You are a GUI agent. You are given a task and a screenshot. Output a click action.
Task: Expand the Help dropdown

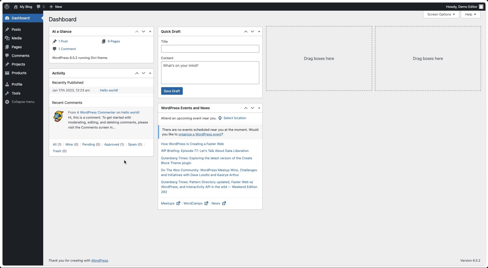click(x=470, y=14)
